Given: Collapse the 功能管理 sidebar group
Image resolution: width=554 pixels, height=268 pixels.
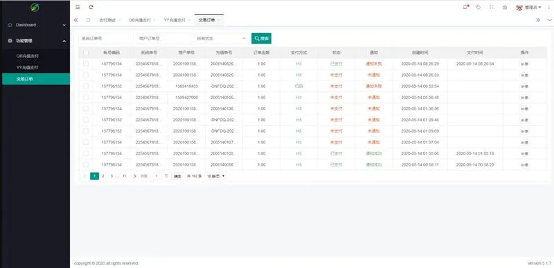Looking at the screenshot, I should point(35,41).
